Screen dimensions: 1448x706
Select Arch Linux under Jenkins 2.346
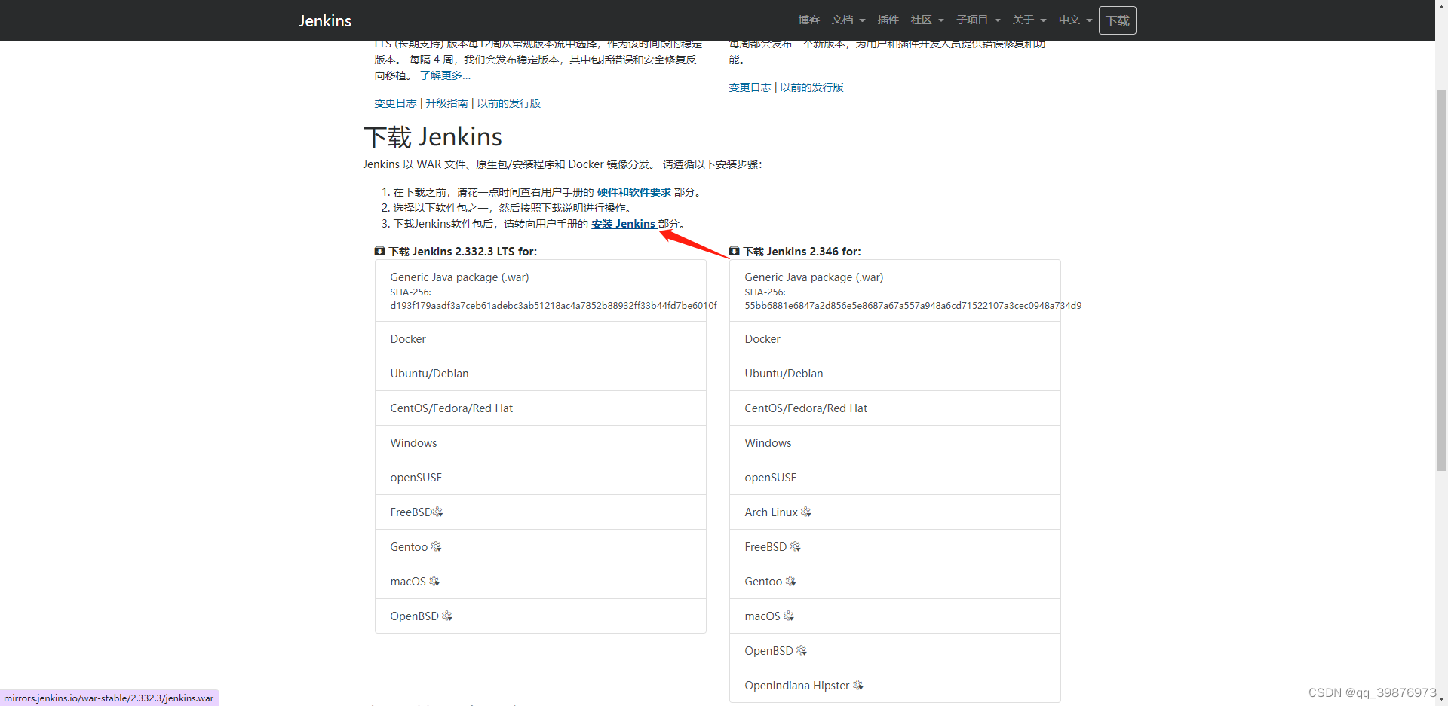click(x=895, y=512)
